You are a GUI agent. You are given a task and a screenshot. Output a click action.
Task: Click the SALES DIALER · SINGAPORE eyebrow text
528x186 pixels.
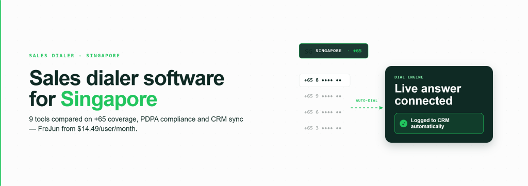74,56
